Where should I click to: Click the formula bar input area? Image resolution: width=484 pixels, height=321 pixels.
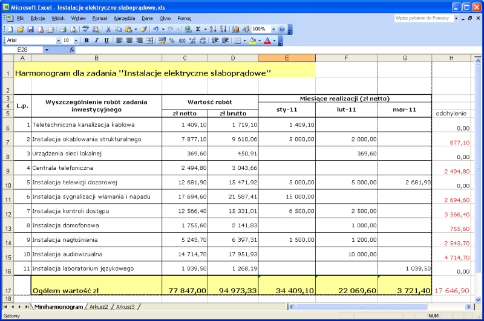pyautogui.click(x=278, y=50)
